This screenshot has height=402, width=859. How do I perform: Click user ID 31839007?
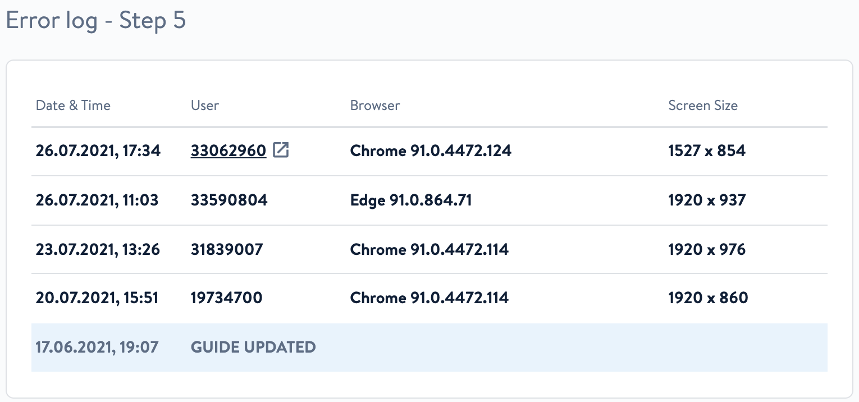227,249
